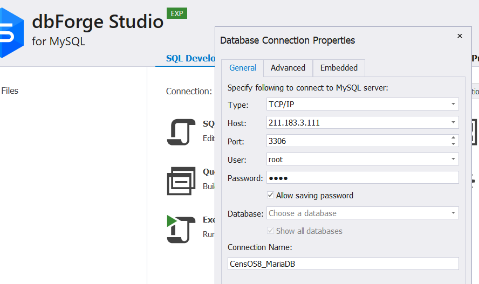Switch to the Advanced tab
The width and height of the screenshot is (479, 284).
[288, 68]
